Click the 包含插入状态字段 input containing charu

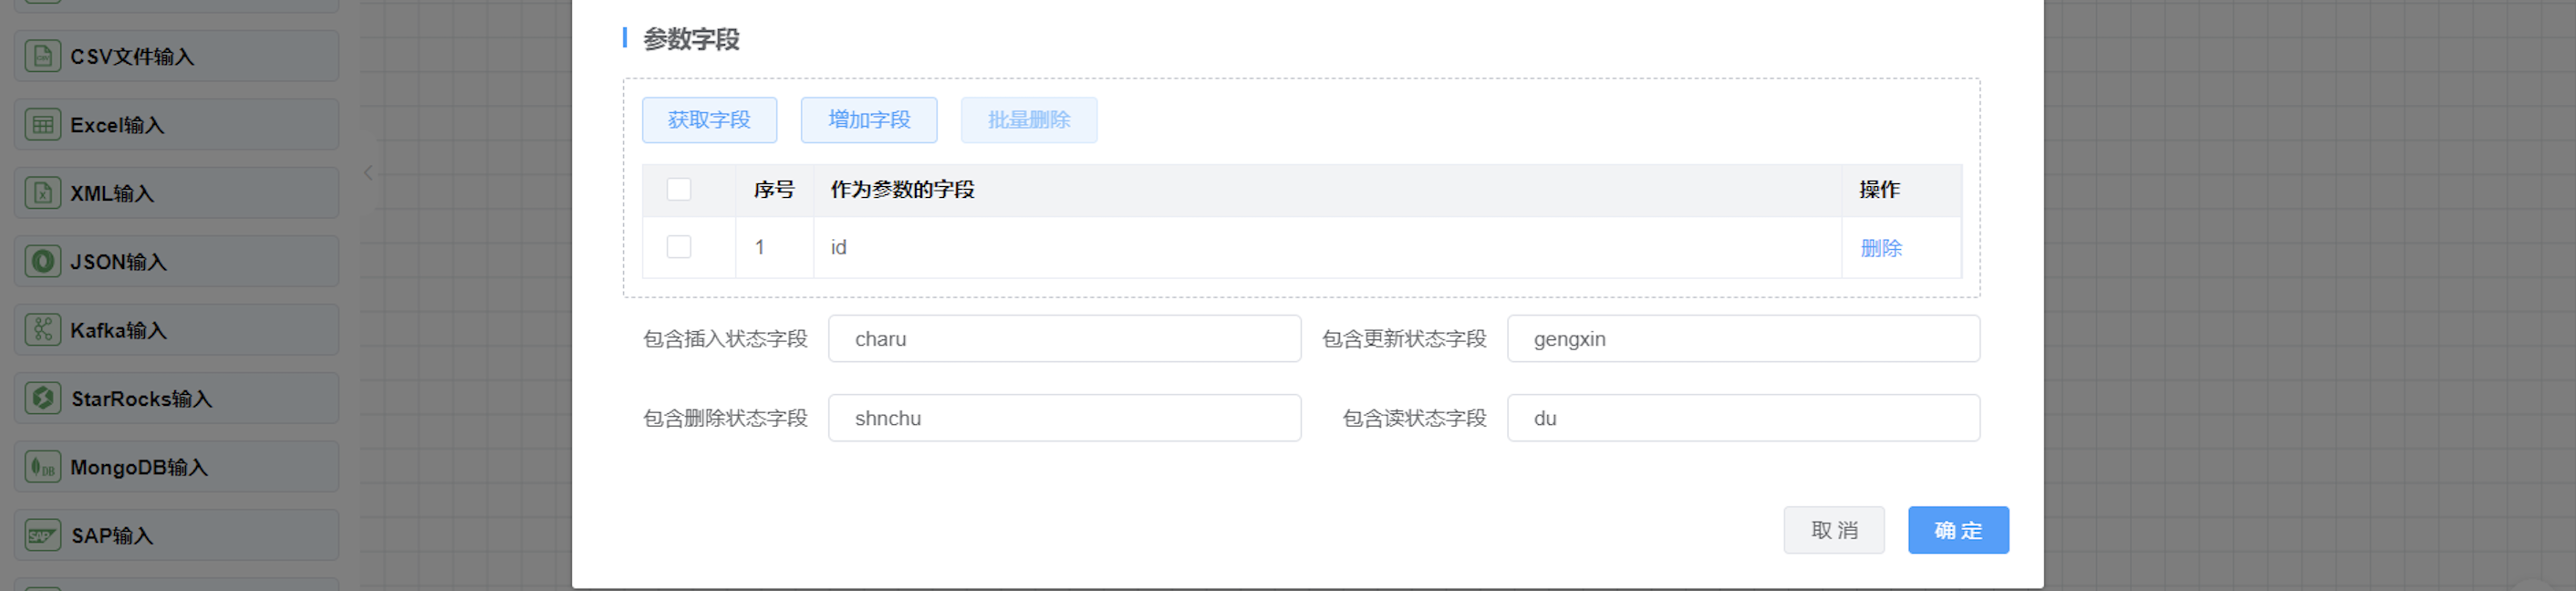pos(1064,339)
